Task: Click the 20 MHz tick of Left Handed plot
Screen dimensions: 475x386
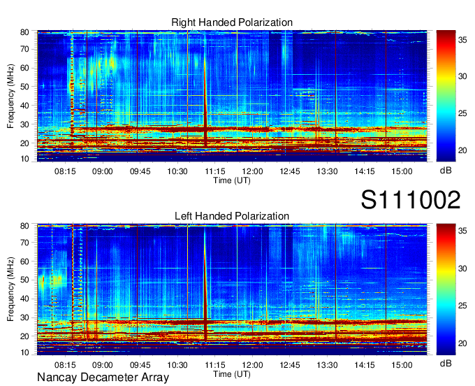Action: (24, 336)
